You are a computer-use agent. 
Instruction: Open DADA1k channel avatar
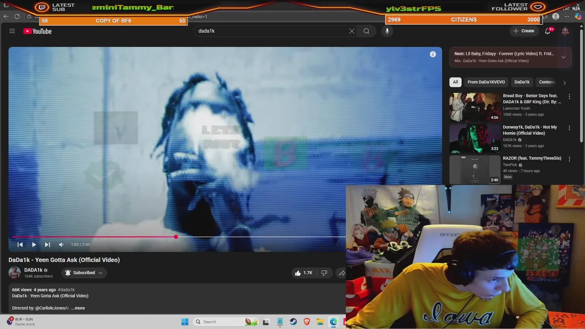pos(15,273)
